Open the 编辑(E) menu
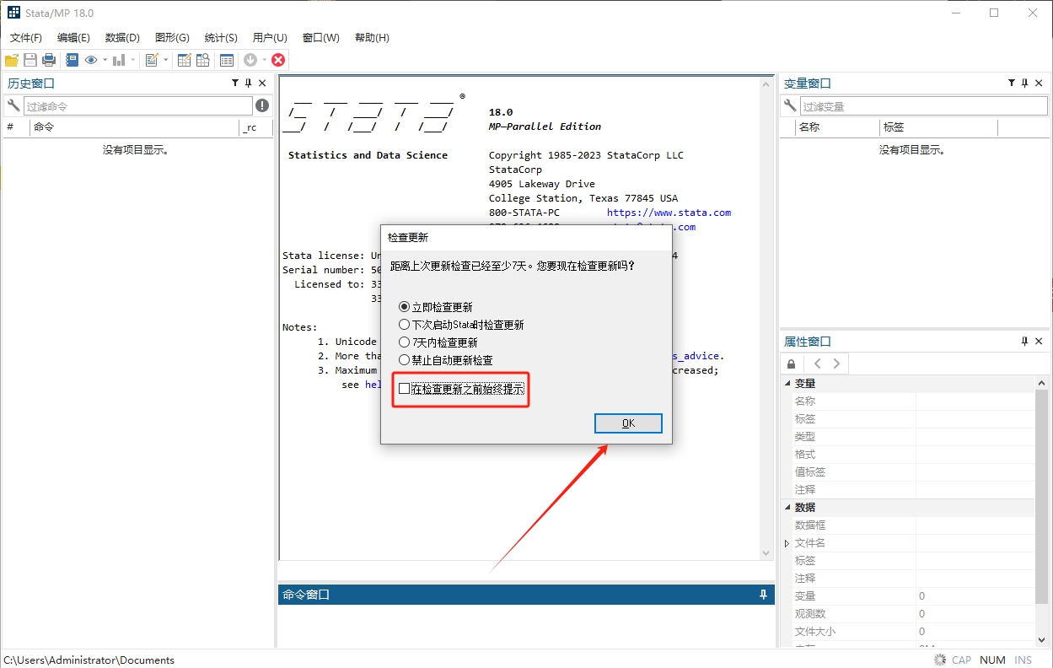Viewport: 1053px width, 668px height. coord(73,38)
